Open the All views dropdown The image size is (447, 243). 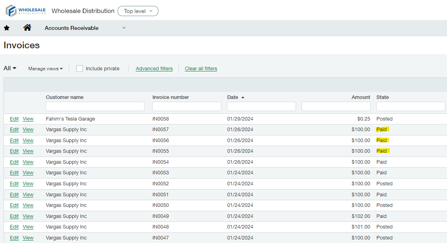coord(10,68)
